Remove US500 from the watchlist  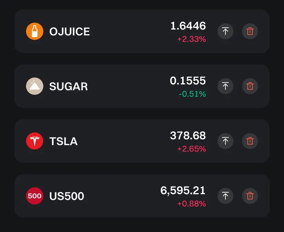[x=250, y=196]
